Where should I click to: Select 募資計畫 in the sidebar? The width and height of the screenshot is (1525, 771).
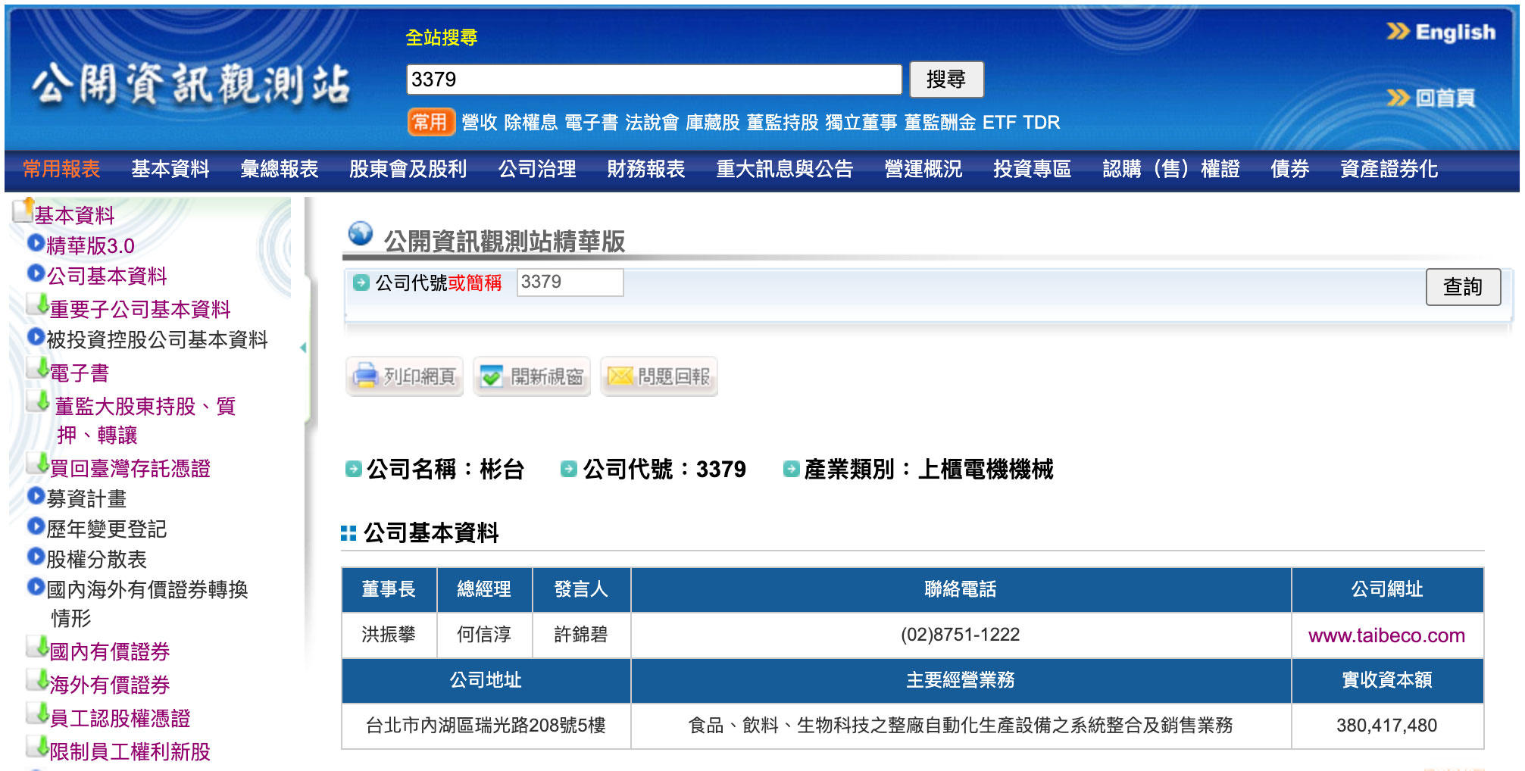pyautogui.click(x=86, y=499)
